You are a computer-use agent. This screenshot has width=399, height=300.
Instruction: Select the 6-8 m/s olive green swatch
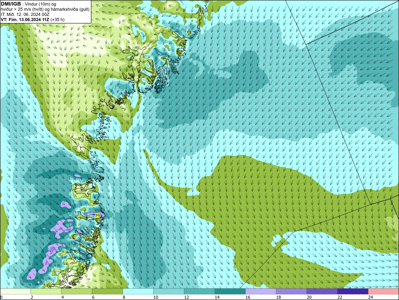pyautogui.click(x=107, y=291)
